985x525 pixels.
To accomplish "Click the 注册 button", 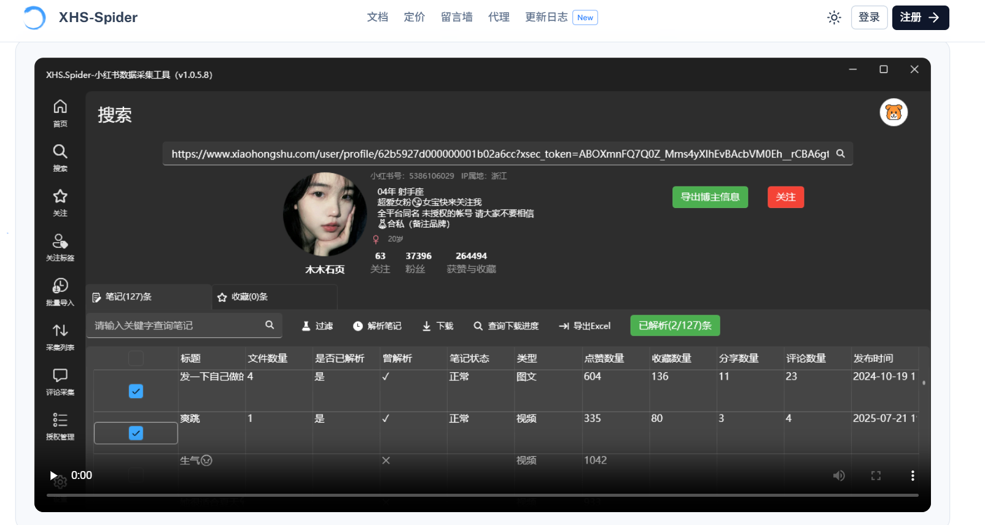I will (921, 17).
